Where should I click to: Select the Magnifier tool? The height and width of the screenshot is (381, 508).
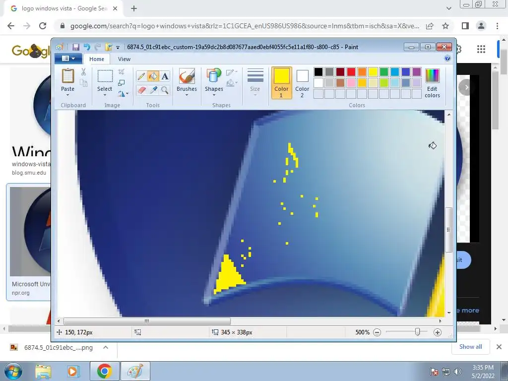click(165, 90)
